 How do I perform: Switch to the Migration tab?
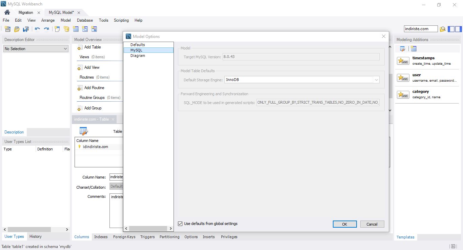pos(26,13)
